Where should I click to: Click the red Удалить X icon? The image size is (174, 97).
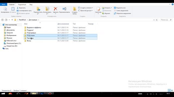[x=55, y=9]
